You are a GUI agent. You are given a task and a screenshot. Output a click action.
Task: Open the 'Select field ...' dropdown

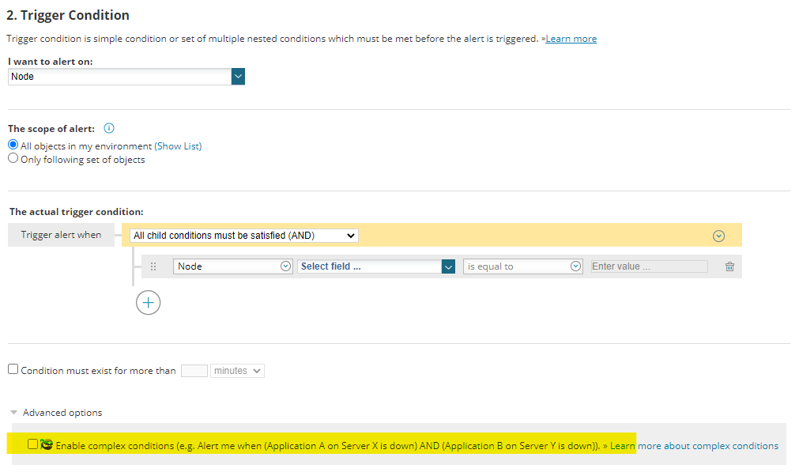click(x=376, y=266)
